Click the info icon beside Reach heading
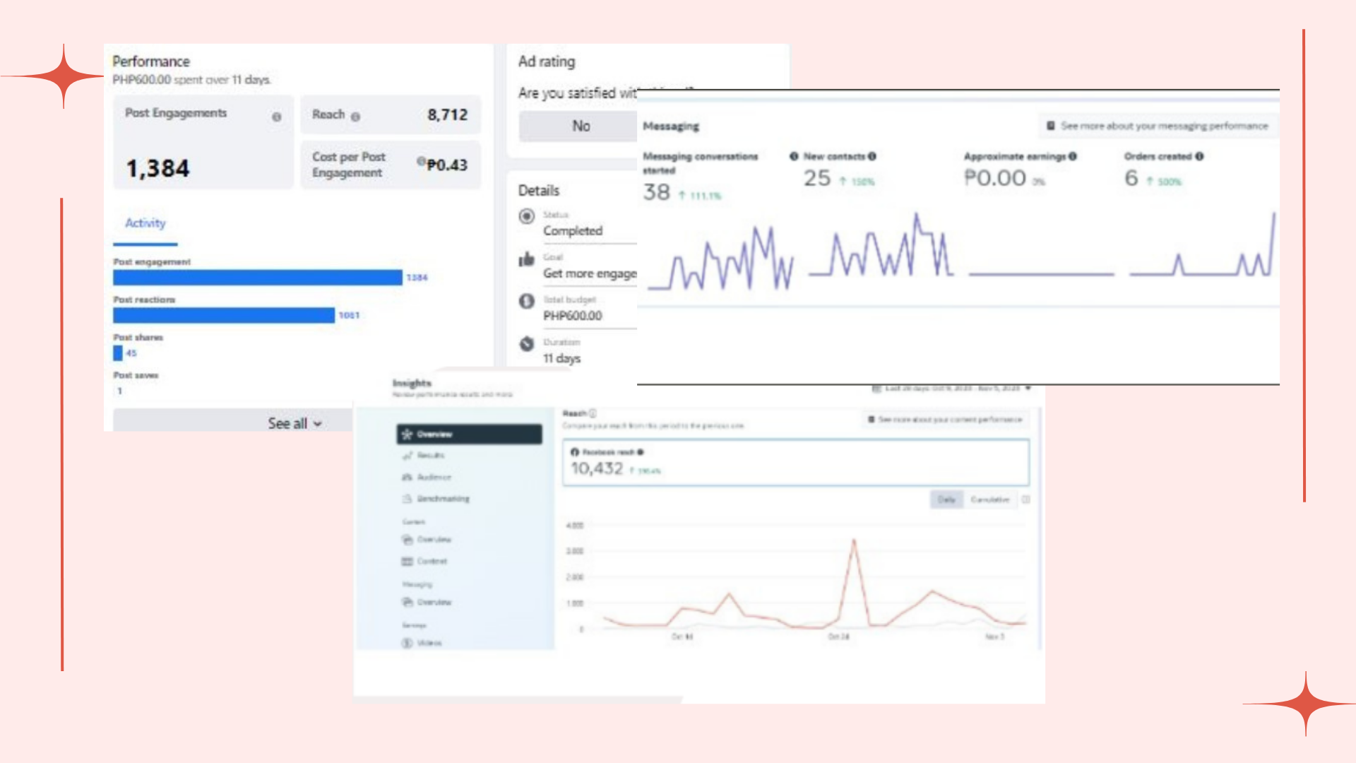1356x763 pixels. tap(593, 413)
